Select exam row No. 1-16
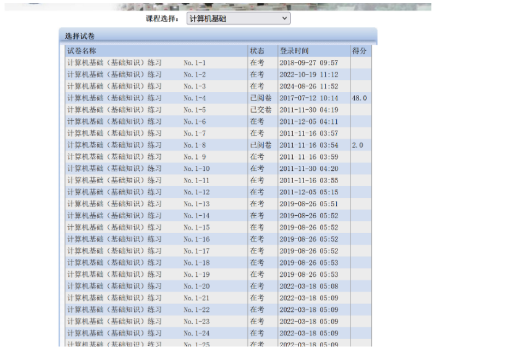The height and width of the screenshot is (352, 529). pyautogui.click(x=218, y=239)
